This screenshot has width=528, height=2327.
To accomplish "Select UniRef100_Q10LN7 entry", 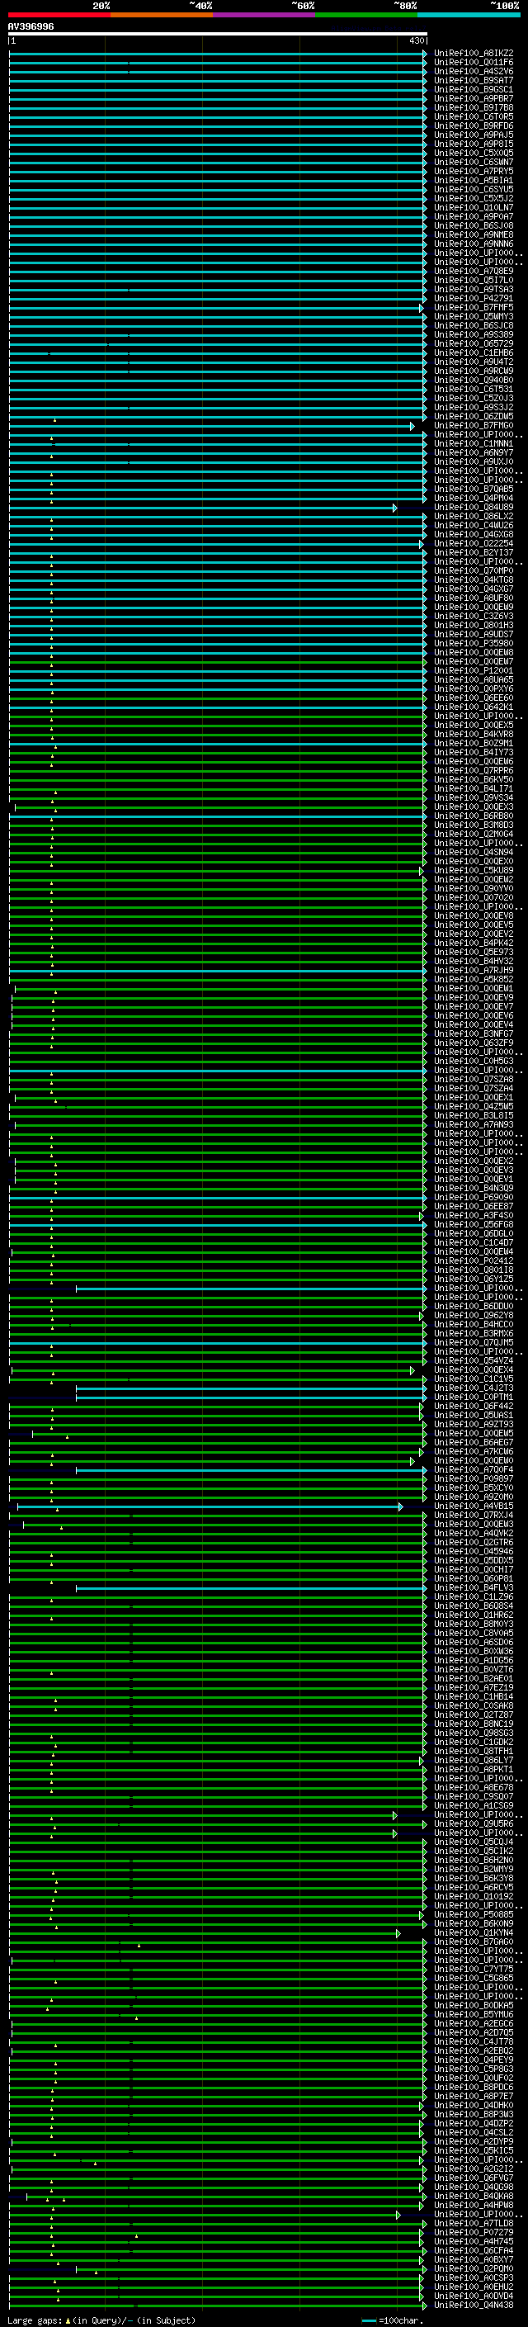I will (x=474, y=208).
